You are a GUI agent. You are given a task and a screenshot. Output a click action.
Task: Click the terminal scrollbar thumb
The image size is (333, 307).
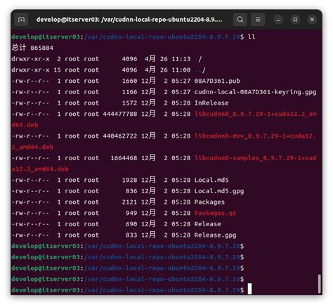319,284
